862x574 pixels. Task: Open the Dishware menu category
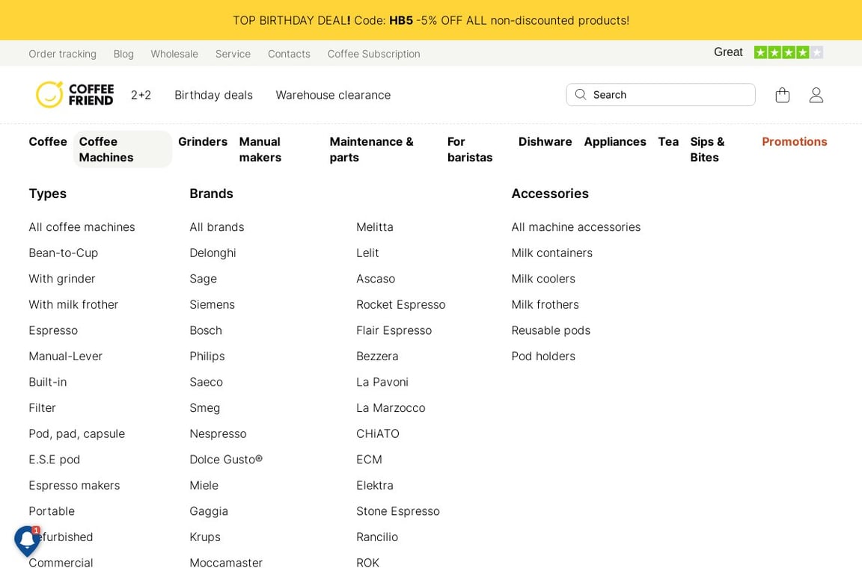[x=545, y=142]
